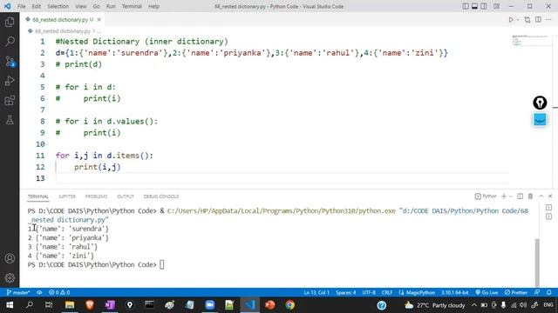Open the Run menu
The width and height of the screenshot is (558, 313).
click(111, 6)
